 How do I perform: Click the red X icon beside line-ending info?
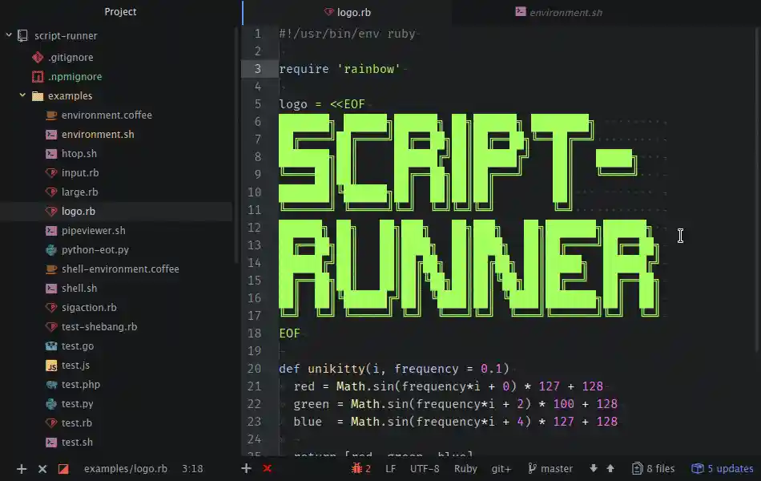pyautogui.click(x=268, y=468)
